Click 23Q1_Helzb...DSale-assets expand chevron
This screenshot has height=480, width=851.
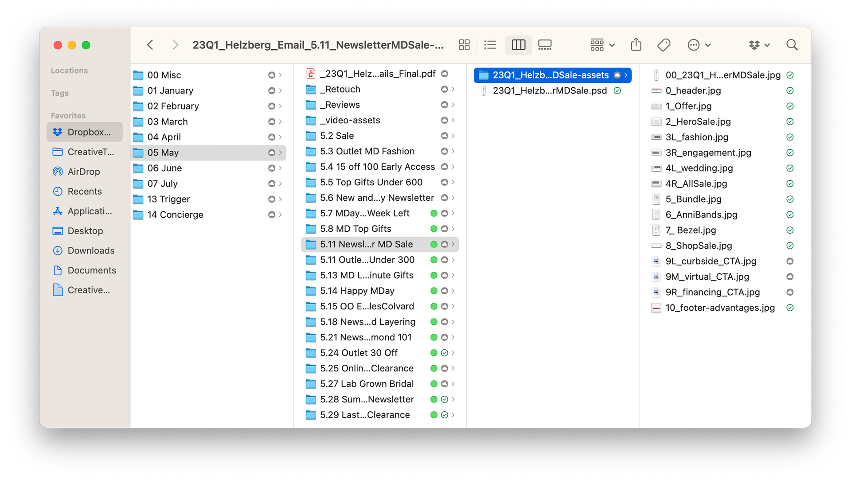pyautogui.click(x=626, y=75)
